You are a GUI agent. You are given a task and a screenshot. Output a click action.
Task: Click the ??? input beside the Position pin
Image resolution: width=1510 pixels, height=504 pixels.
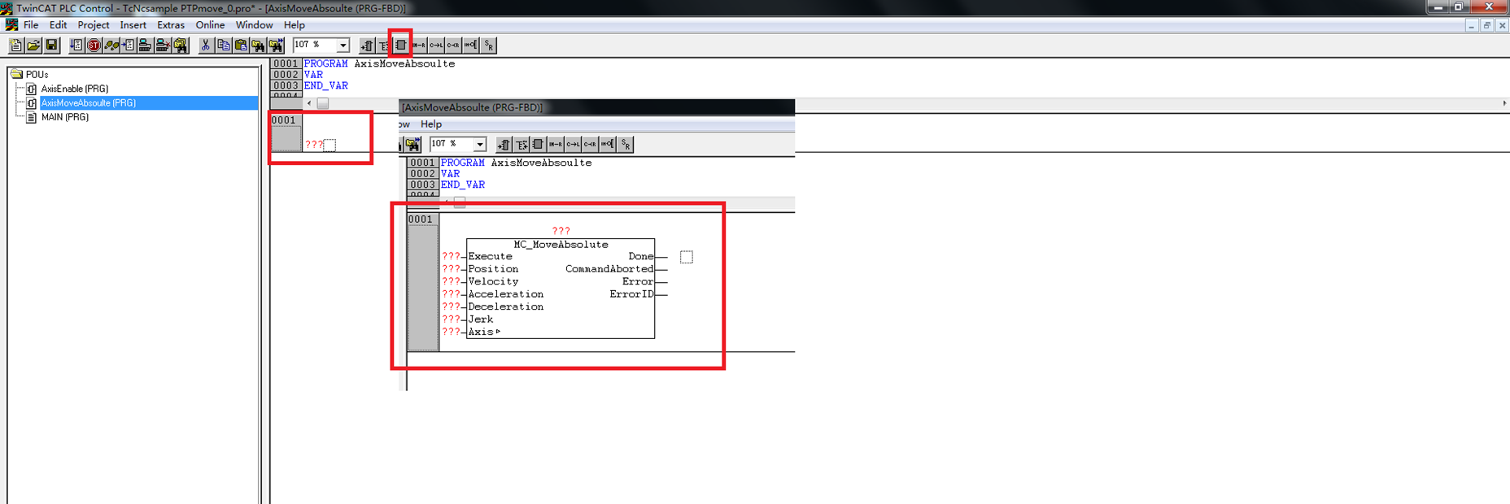[452, 269]
